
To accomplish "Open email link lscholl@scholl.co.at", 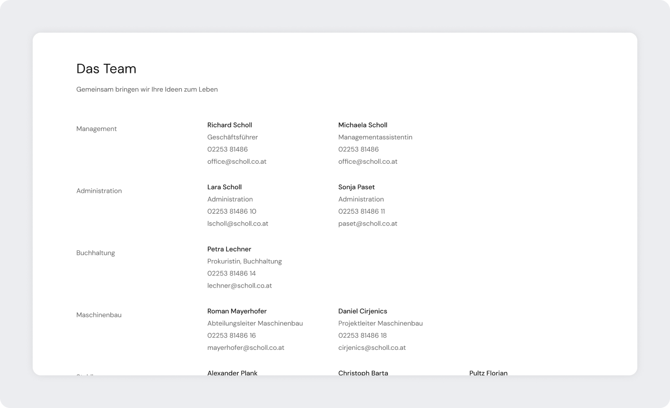I will click(x=237, y=224).
